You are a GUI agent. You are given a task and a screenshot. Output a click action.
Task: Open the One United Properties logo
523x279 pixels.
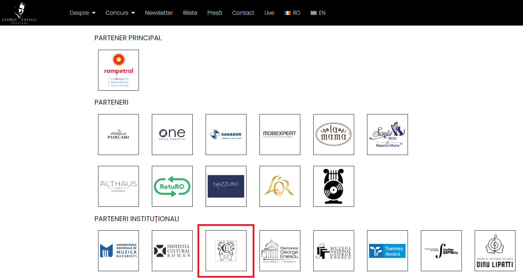[172, 135]
